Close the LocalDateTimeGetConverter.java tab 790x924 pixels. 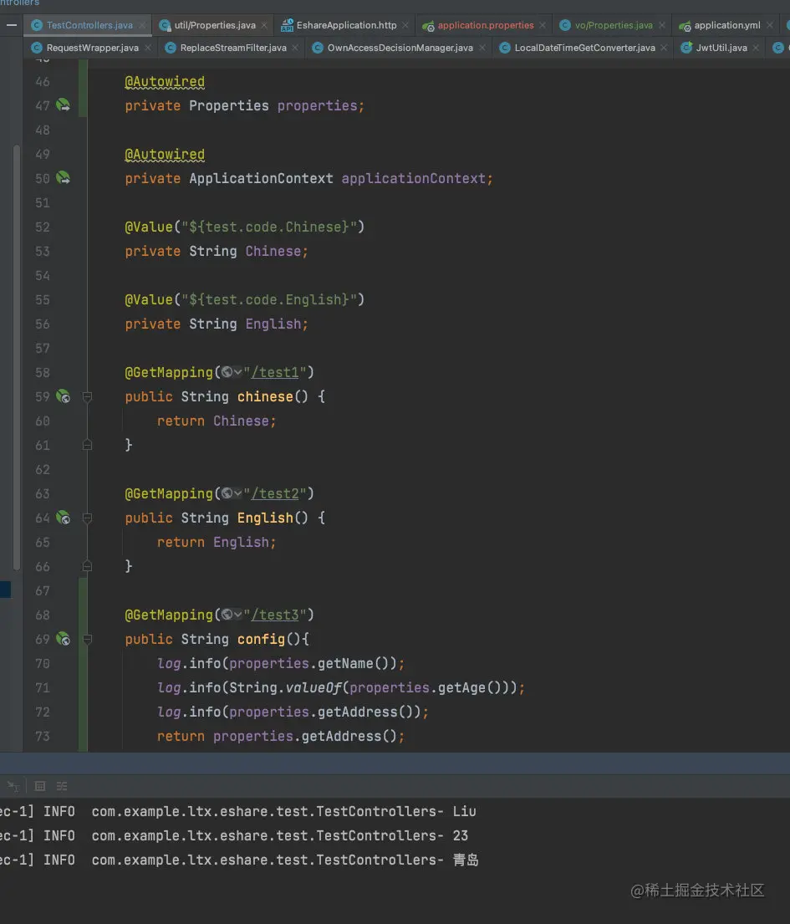pos(664,48)
